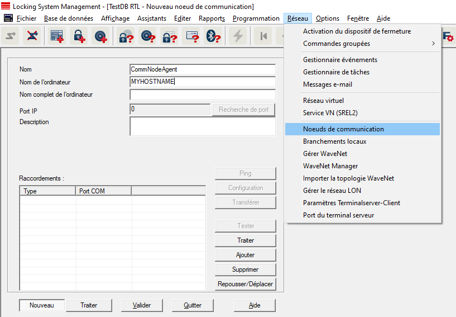Image resolution: width=456 pixels, height=317 pixels.
Task: Click inside the Description text box
Action: tap(202, 126)
